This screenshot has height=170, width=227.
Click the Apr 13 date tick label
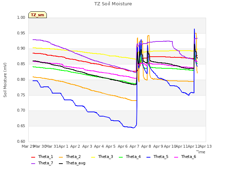[206, 146]
